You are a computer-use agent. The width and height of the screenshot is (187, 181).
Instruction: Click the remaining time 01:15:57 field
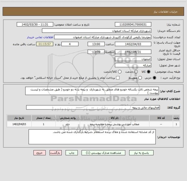click(x=44, y=44)
